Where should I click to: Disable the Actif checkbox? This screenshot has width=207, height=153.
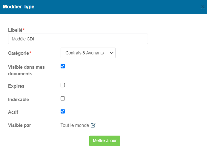pos(63,111)
